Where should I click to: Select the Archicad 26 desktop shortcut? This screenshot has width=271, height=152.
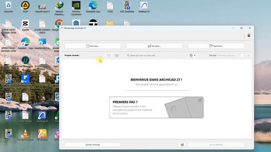42,117
